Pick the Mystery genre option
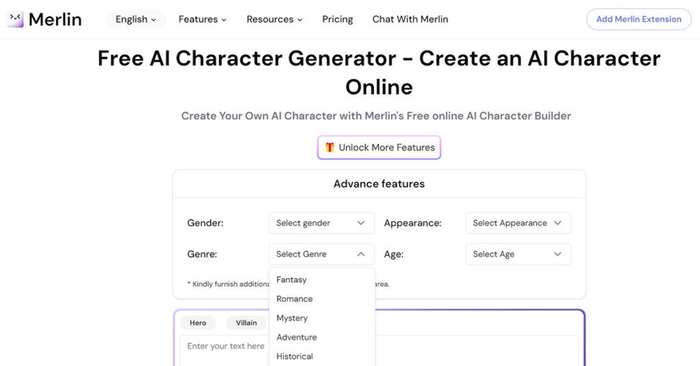700x366 pixels. (293, 318)
